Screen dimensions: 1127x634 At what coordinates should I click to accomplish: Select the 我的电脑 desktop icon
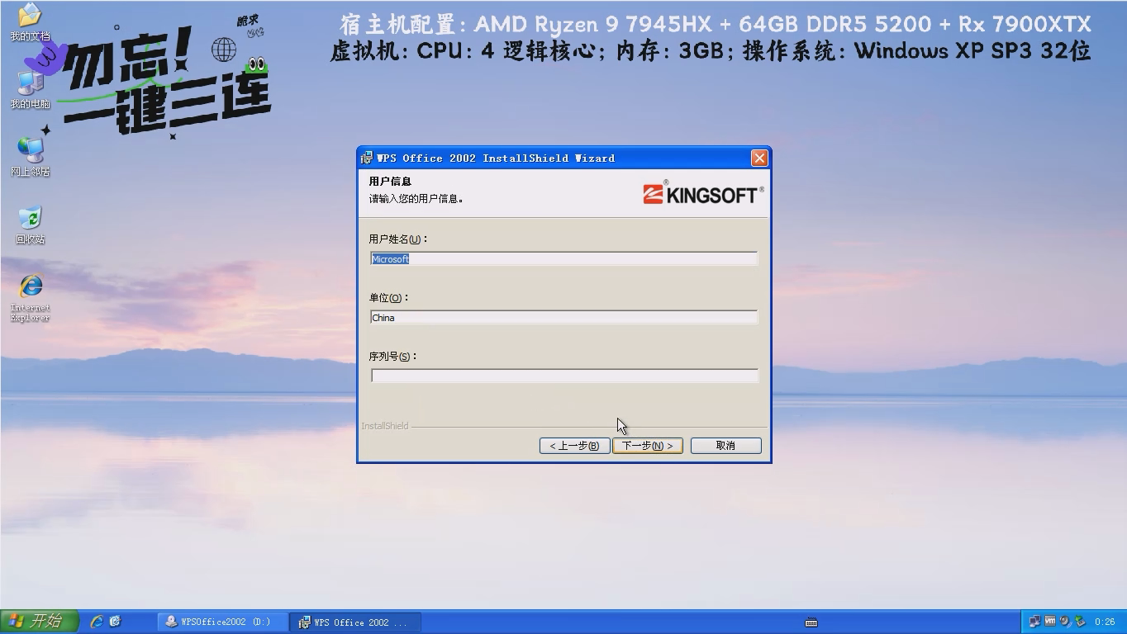coord(30,89)
